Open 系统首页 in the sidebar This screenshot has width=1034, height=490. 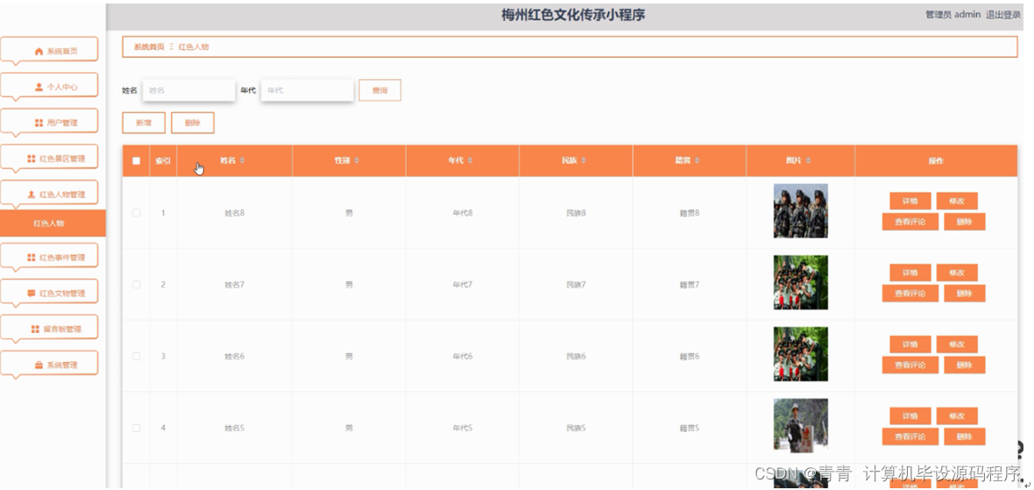pyautogui.click(x=49, y=50)
